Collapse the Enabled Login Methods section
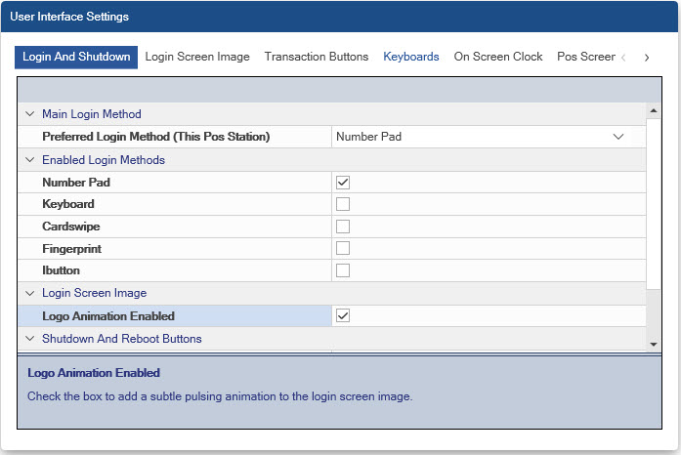Image resolution: width=681 pixels, height=455 pixels. click(x=29, y=159)
